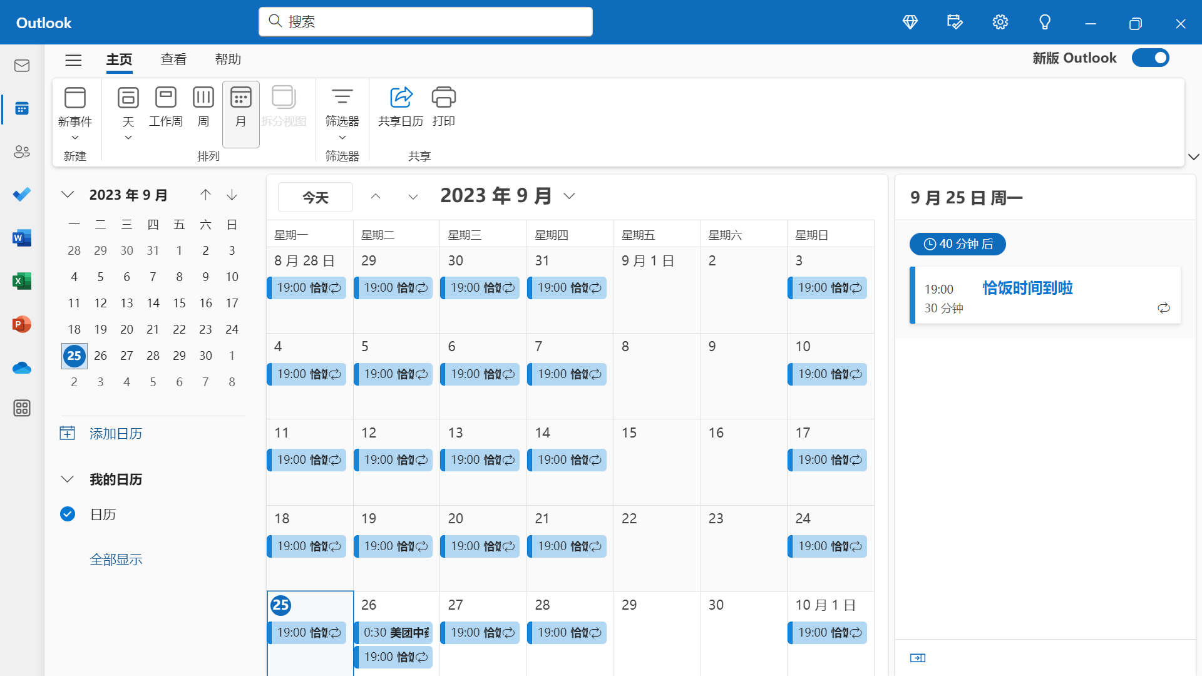
Task: Open Settings gear in title bar
Action: [x=1000, y=23]
